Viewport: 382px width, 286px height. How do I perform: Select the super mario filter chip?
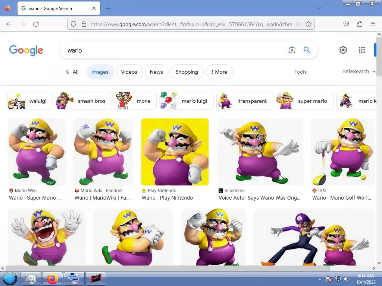[x=304, y=101]
